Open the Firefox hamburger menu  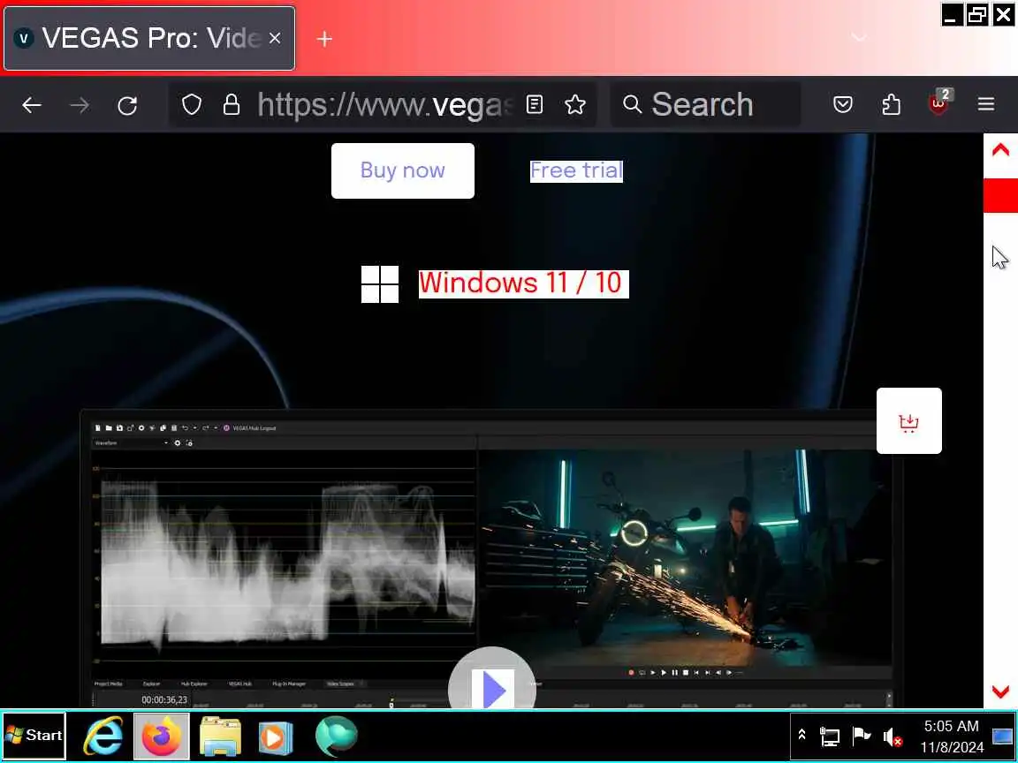click(986, 104)
